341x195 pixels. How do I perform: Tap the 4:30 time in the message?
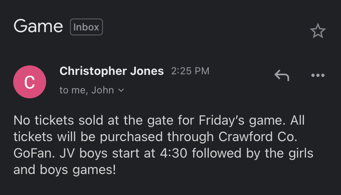click(173, 153)
